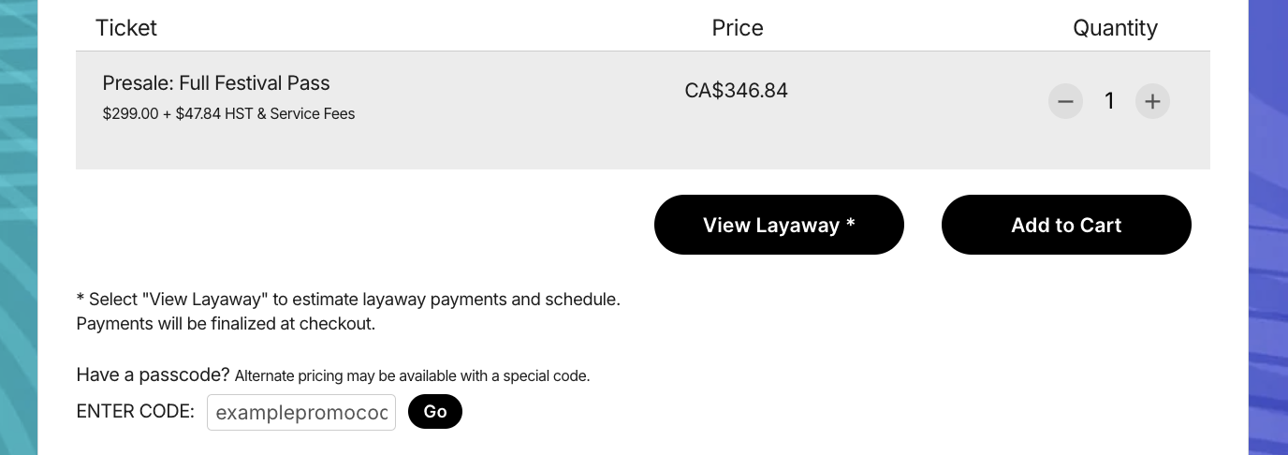Select the quantity value 1
The height and width of the screenshot is (455, 1288).
1109,101
